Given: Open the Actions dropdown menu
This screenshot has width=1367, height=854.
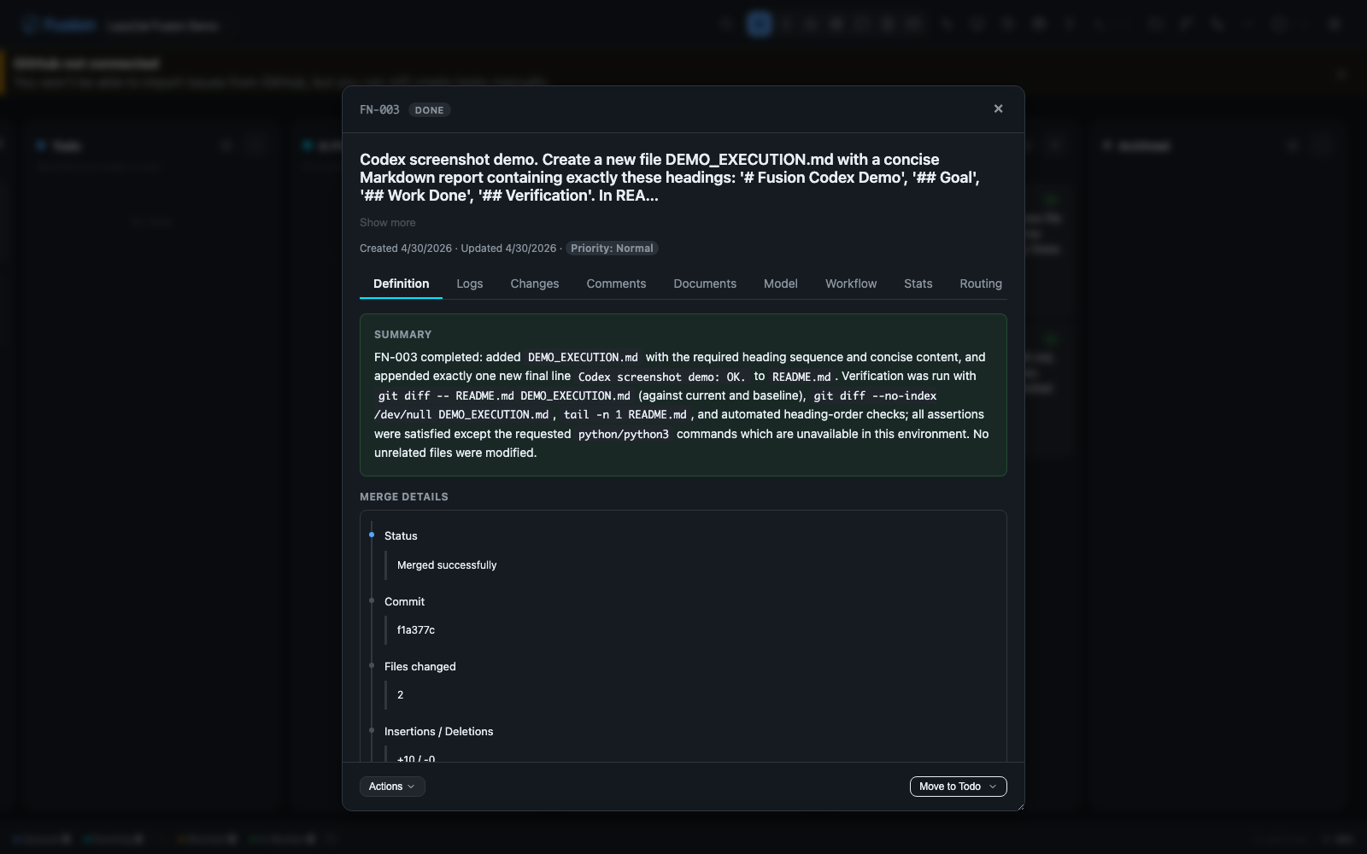Looking at the screenshot, I should click(392, 787).
